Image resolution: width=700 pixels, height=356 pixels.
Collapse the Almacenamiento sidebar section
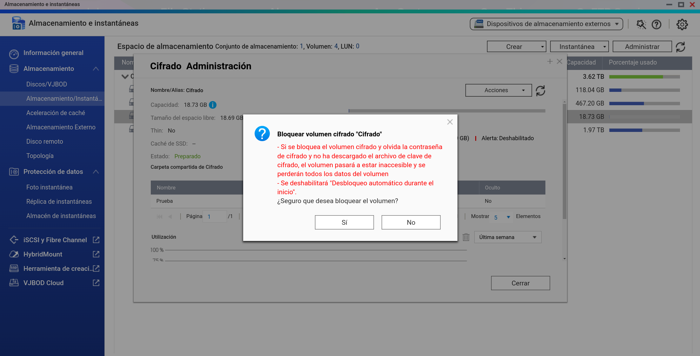[96, 69]
